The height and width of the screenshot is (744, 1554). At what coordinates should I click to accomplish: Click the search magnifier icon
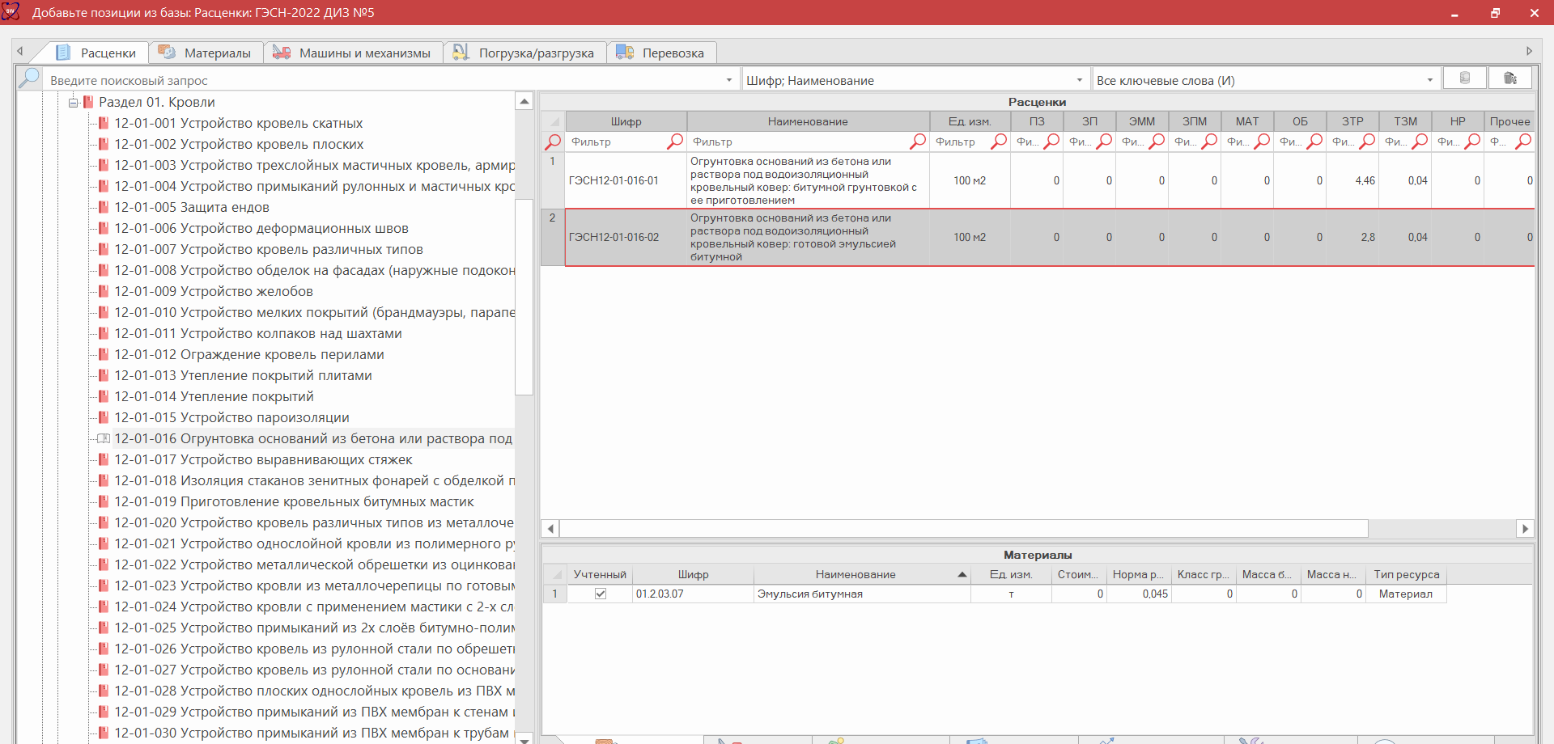tap(29, 78)
